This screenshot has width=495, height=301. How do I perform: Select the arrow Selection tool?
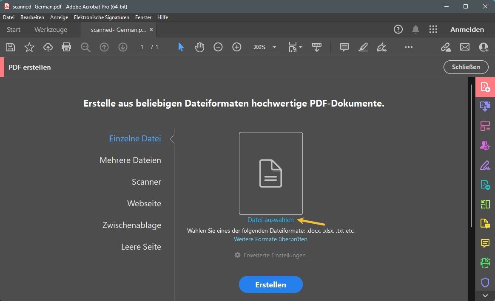[180, 47]
